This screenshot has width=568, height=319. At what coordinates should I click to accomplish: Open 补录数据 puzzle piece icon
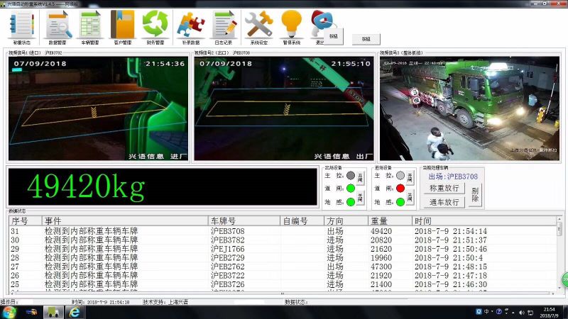click(x=190, y=26)
